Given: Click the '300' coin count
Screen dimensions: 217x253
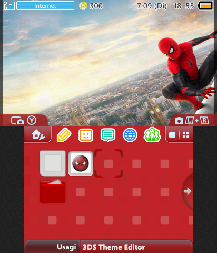Looking at the screenshot, I should pos(96,6).
